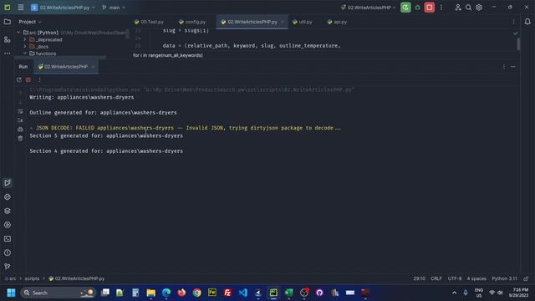Image resolution: width=535 pixels, height=301 pixels.
Task: Hide the Run panel with minimize dash
Action: [x=512, y=67]
